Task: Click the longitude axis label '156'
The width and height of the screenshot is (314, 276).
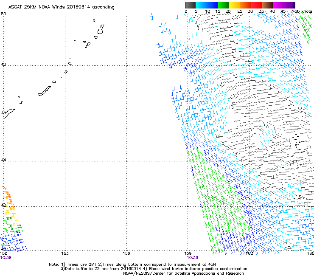Action: 126,253
